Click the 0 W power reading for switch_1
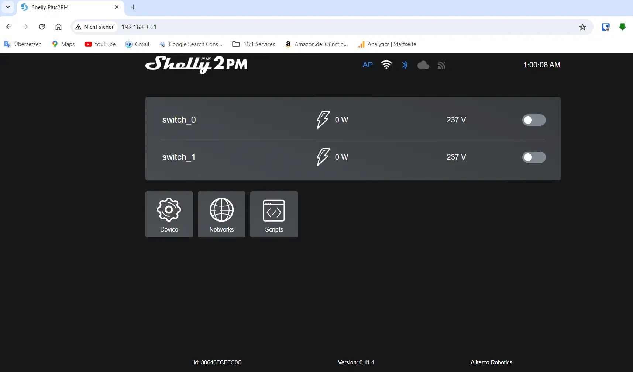 pos(341,157)
